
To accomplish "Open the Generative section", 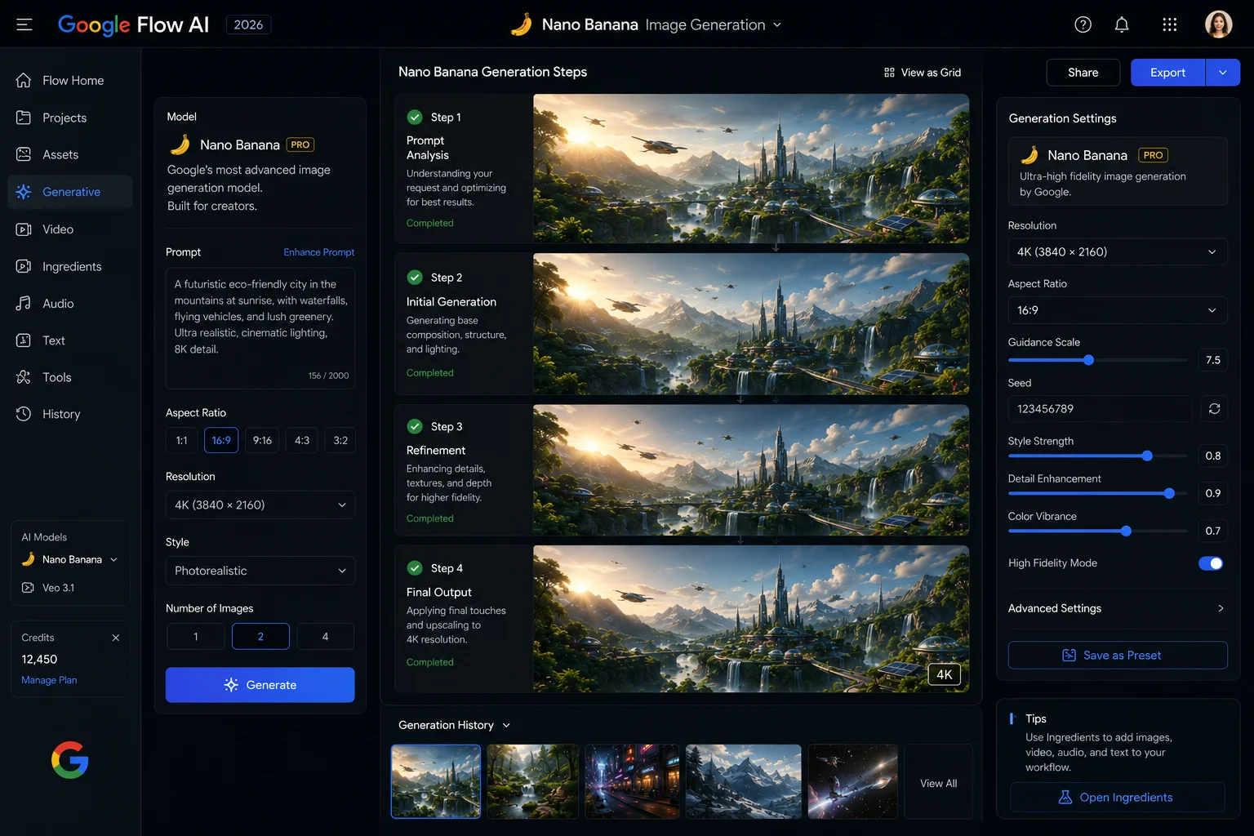I will [70, 192].
